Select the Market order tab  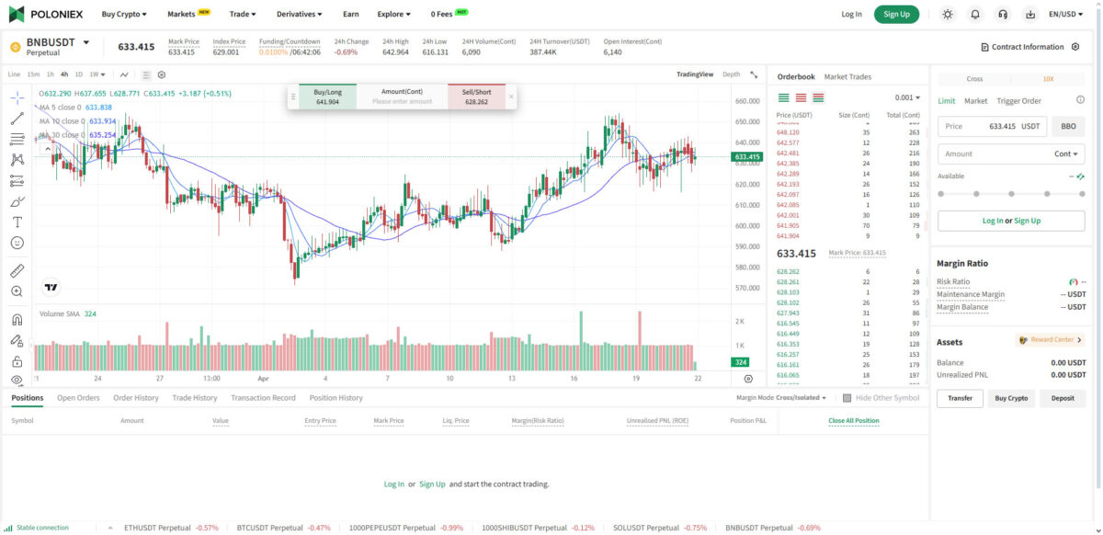976,101
